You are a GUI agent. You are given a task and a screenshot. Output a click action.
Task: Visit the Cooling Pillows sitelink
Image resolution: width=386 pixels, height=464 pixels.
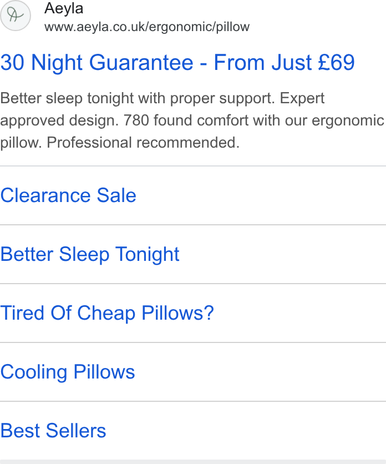(68, 372)
